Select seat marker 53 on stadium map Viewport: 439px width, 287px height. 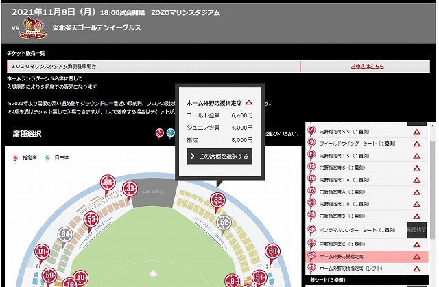[91, 220]
